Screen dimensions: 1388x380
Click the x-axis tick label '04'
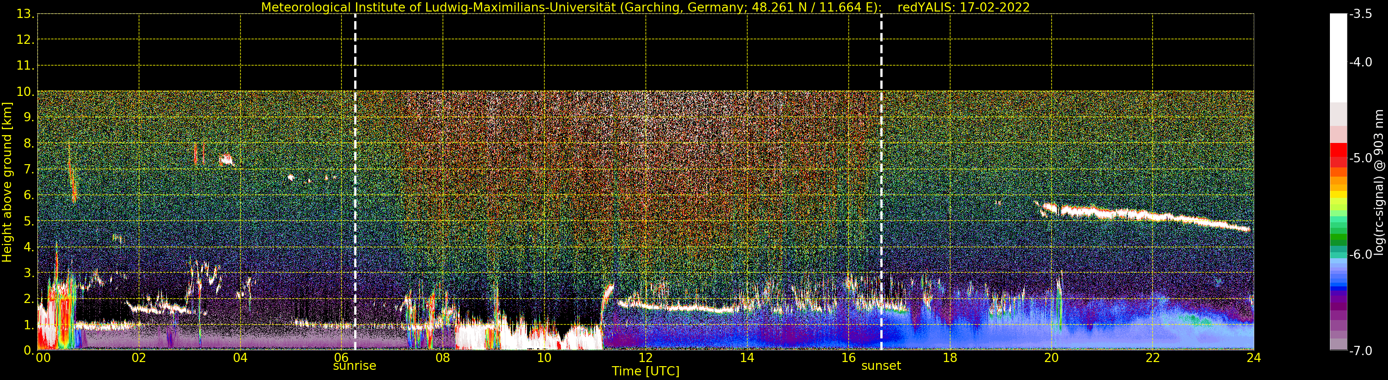(x=240, y=358)
